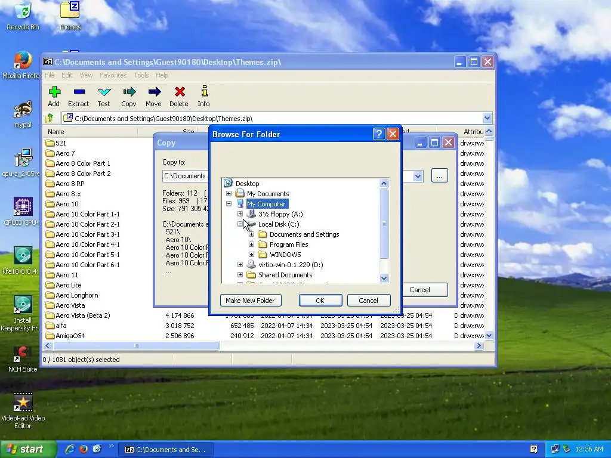The width and height of the screenshot is (611, 458).
Task: Click the help question mark tray icon
Action: tap(533, 450)
